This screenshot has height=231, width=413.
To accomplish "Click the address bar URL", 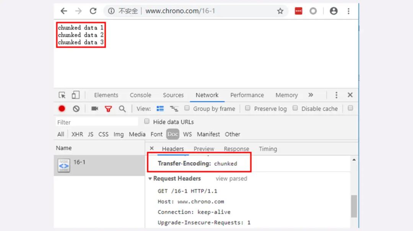I will click(x=180, y=11).
